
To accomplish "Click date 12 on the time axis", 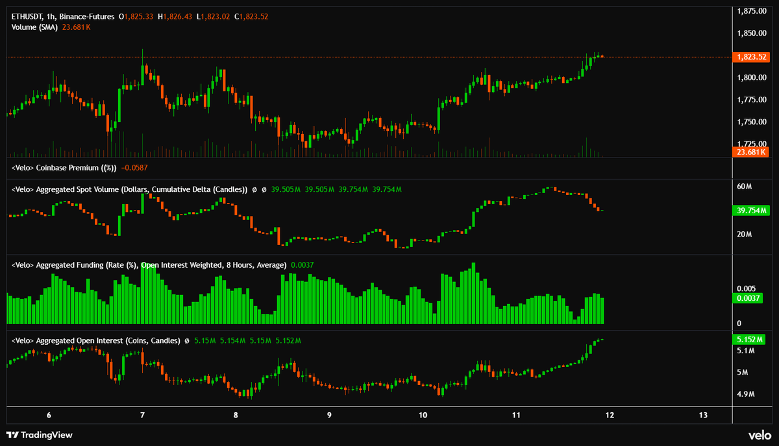I will click(610, 415).
